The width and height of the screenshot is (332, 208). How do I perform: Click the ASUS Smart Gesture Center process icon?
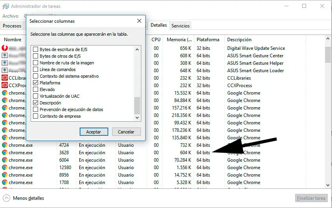click(5, 55)
